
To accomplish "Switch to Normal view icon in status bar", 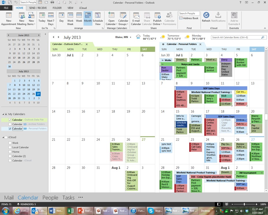I will [x=219, y=204].
